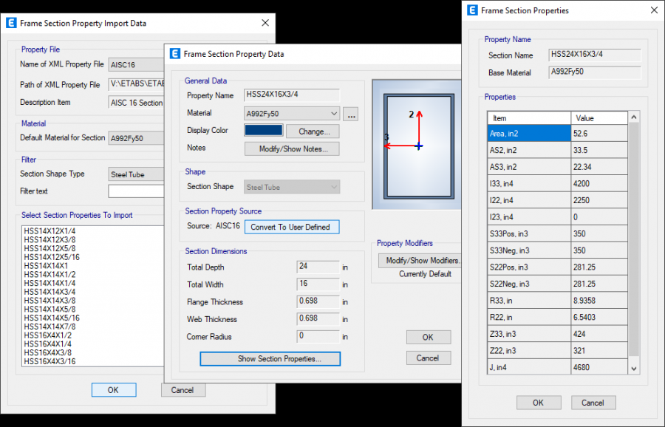The height and width of the screenshot is (427, 665).
Task: Close the Frame Section Property Import Data dialog
Action: click(x=265, y=23)
